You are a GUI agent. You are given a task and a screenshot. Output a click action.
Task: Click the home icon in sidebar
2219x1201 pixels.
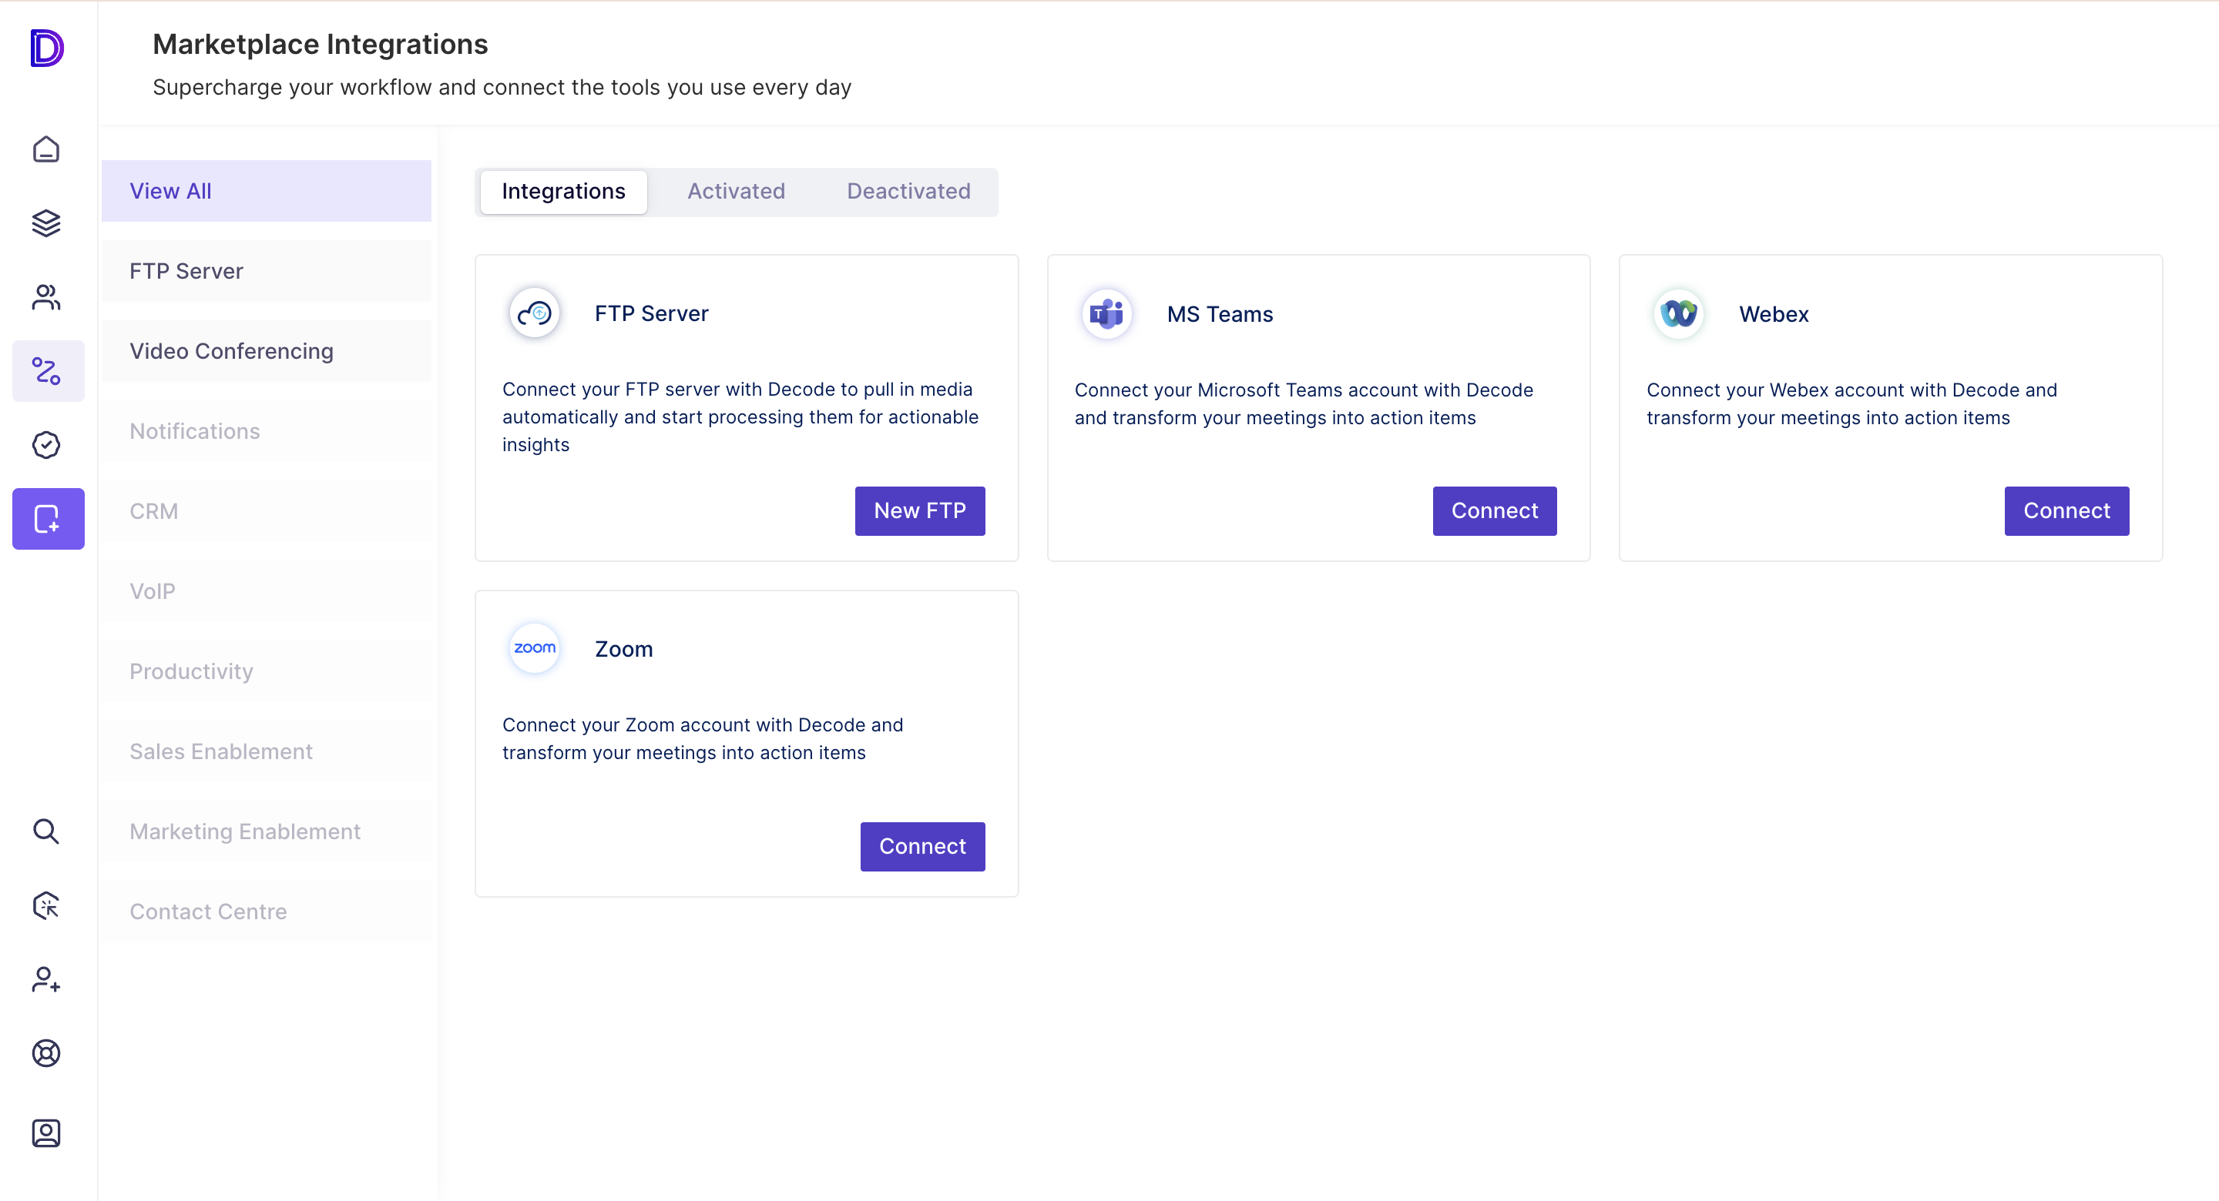[x=46, y=150]
